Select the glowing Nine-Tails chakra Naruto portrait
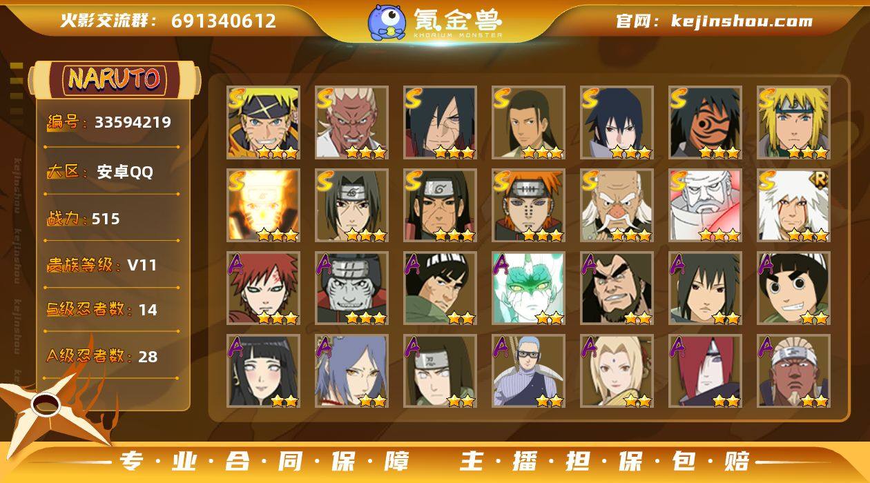Viewport: 870px width, 483px height. click(x=263, y=205)
